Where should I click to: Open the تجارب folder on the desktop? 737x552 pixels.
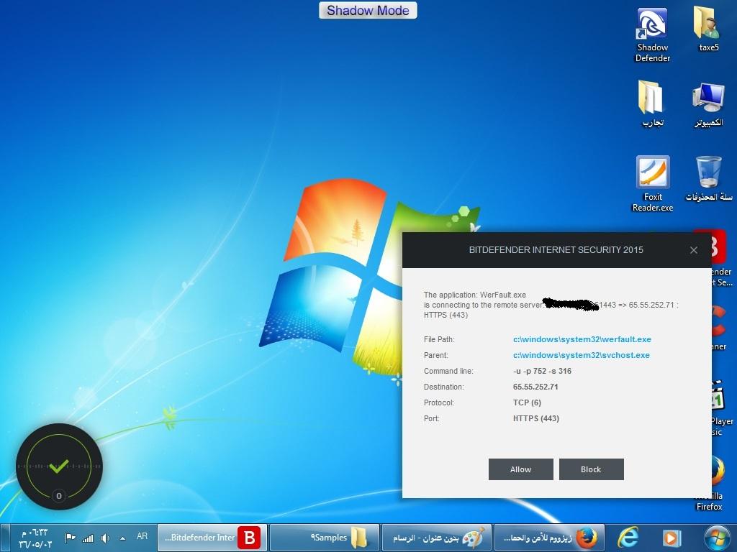pyautogui.click(x=652, y=103)
